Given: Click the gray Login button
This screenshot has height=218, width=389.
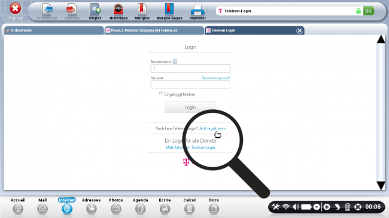Looking at the screenshot, I should click(x=190, y=108).
